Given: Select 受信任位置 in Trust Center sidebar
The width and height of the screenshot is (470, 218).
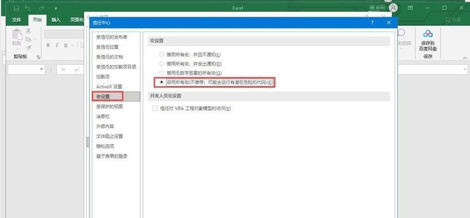Looking at the screenshot, I should click(116, 47).
